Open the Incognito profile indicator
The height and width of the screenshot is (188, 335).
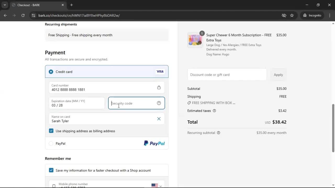(312, 15)
